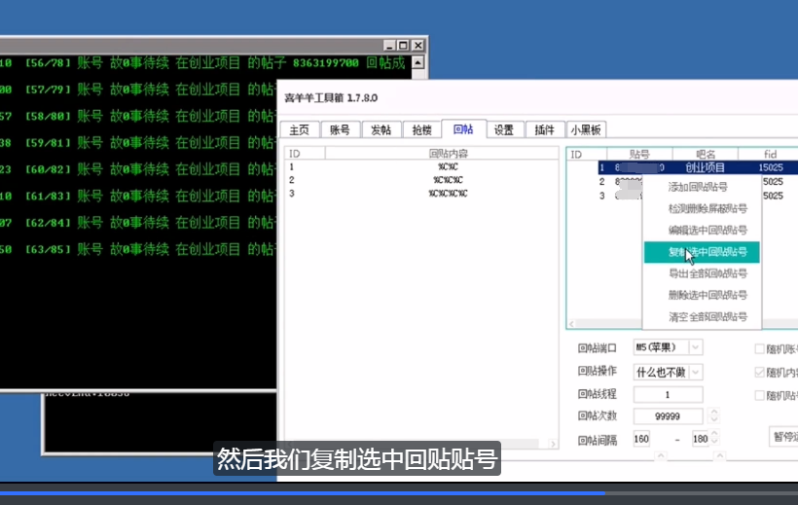Close the console window
This screenshot has width=798, height=505.
(417, 46)
